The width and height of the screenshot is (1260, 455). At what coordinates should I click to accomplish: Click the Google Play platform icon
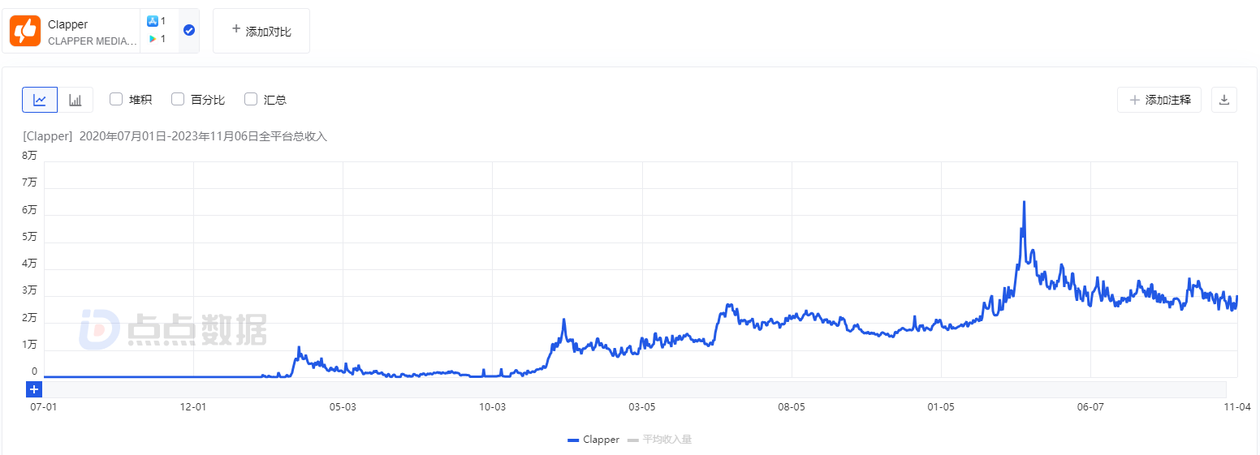[152, 39]
